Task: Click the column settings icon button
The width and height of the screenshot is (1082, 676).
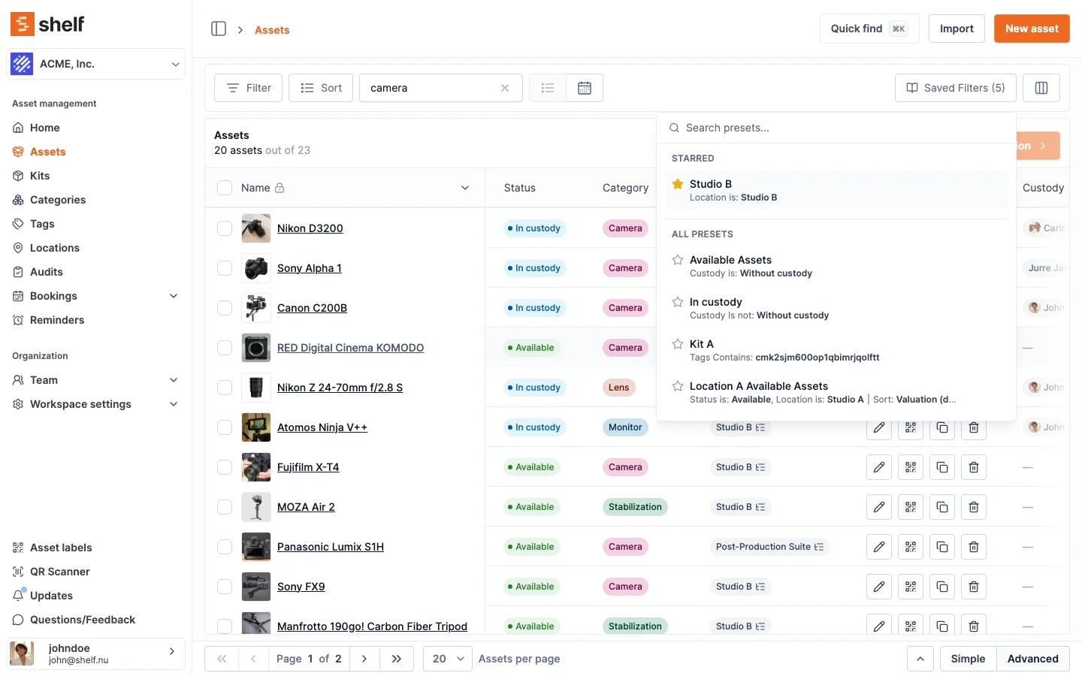Action: tap(1041, 88)
